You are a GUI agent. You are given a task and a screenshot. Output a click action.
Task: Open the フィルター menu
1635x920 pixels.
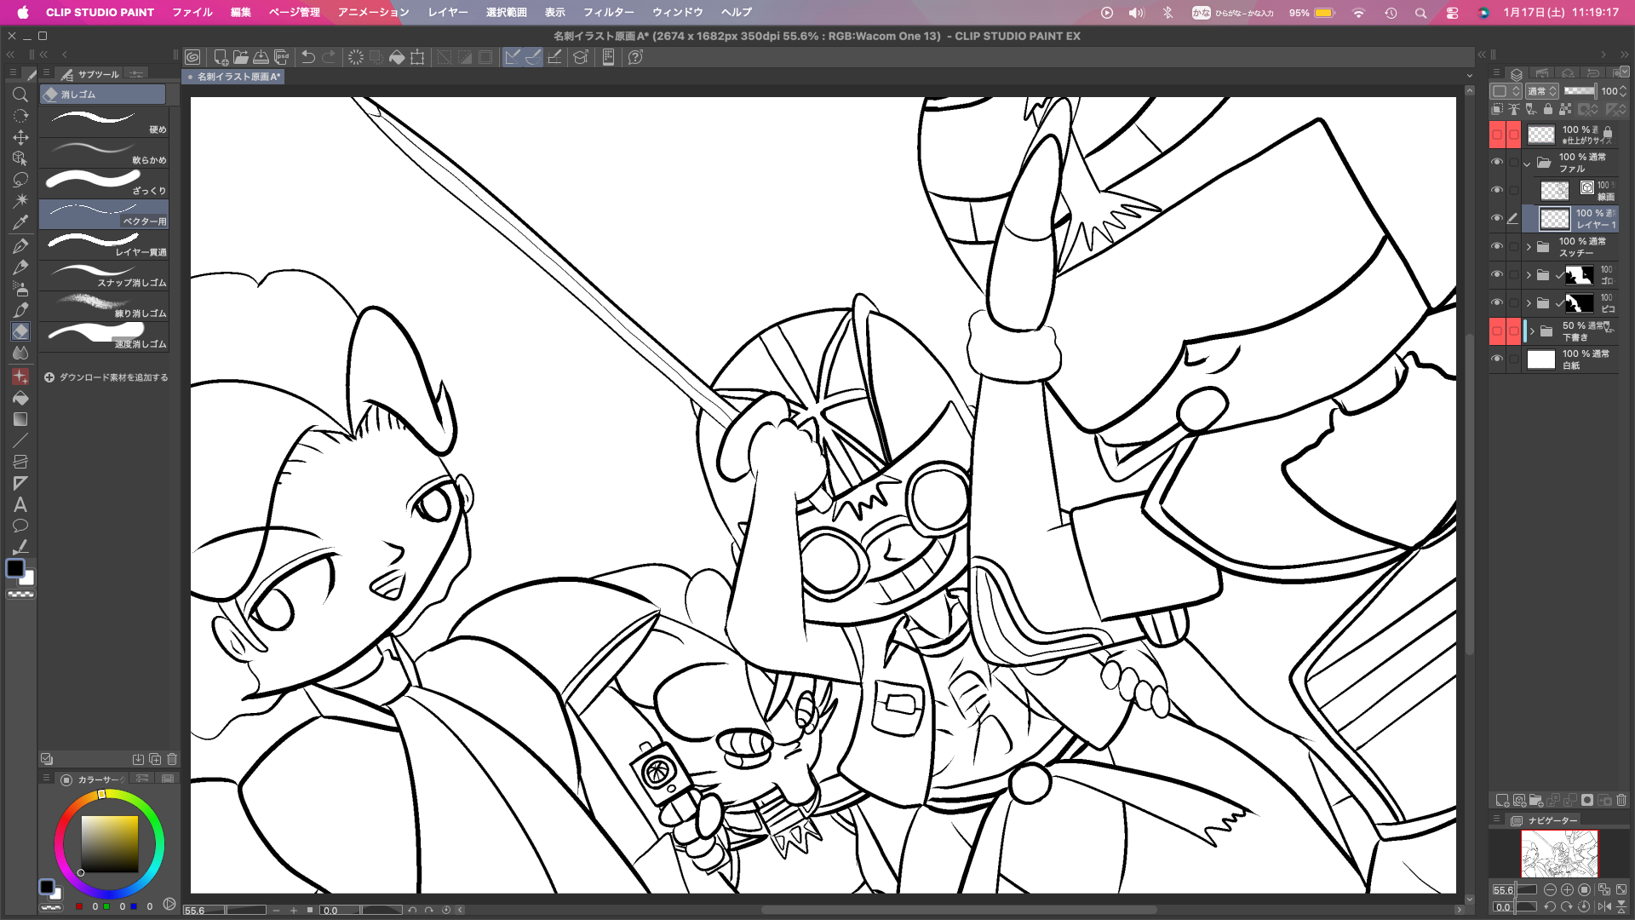[608, 12]
